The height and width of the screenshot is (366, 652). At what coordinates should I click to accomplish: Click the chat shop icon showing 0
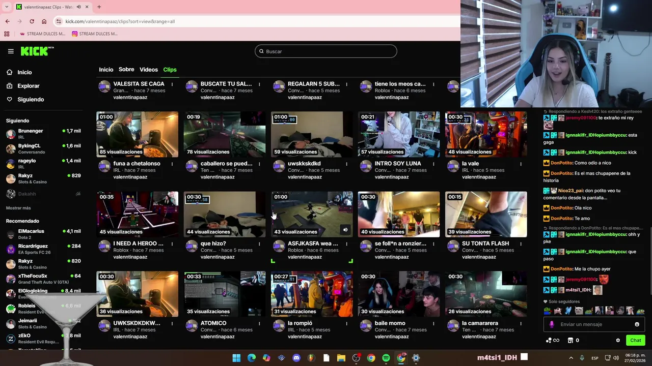tap(573, 341)
